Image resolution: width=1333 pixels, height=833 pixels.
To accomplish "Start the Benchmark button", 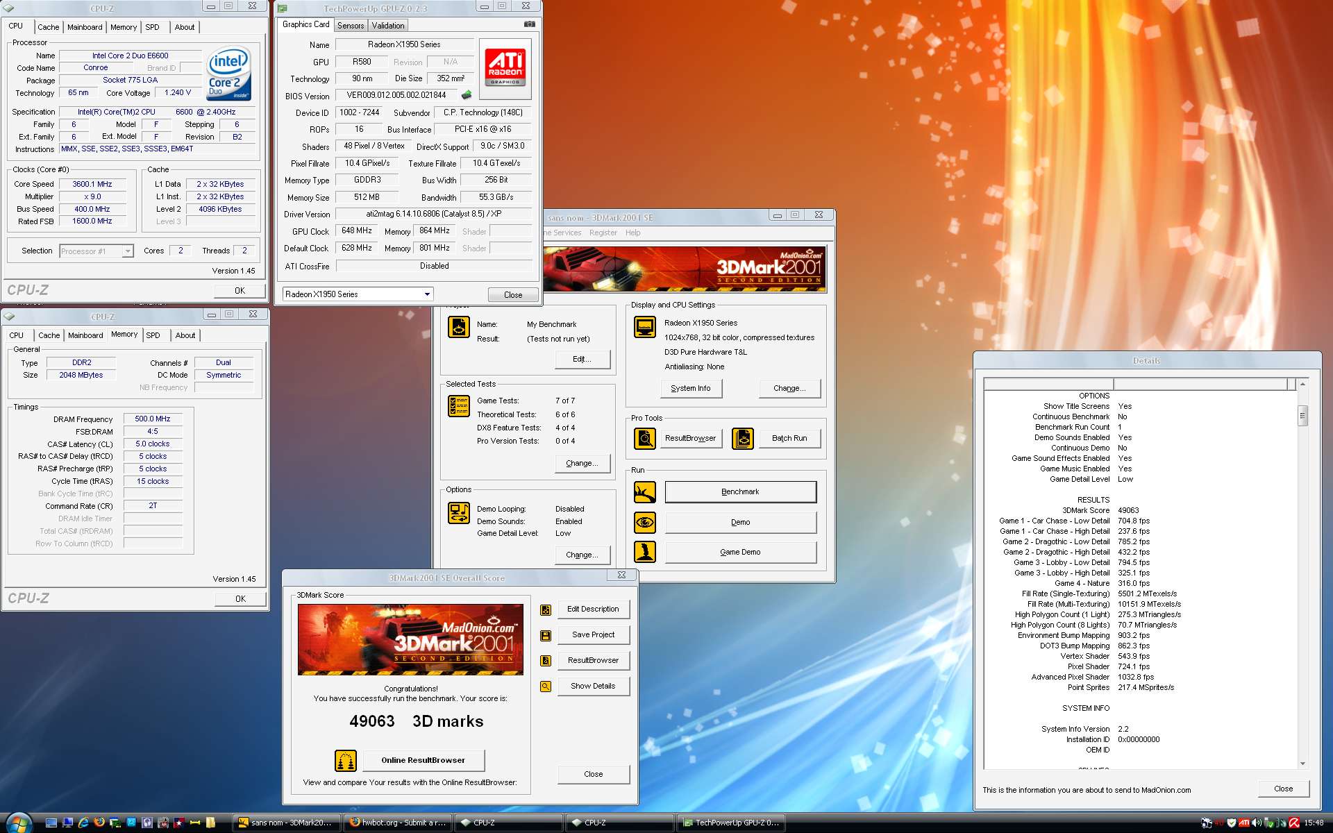I will pyautogui.click(x=740, y=491).
